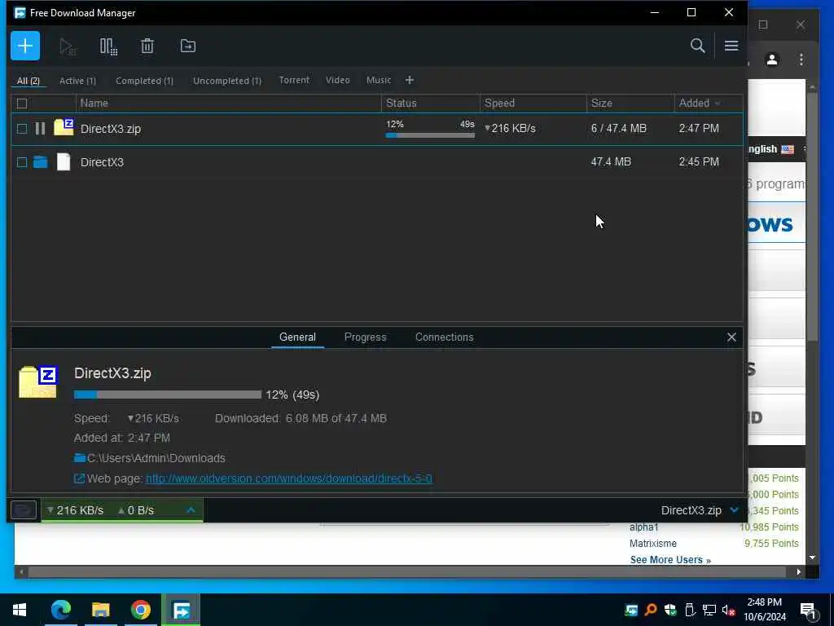Screen dimensions: 834x626
Task: Switch to the Uncompleted (1) tab
Action: (x=227, y=81)
